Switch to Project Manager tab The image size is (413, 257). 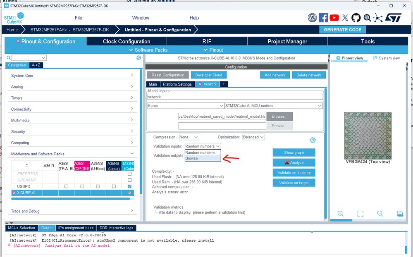287,41
